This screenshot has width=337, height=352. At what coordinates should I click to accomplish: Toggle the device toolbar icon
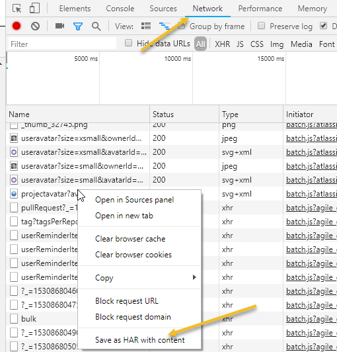coord(34,9)
